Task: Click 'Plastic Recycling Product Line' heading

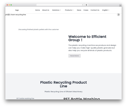Action: click(63, 84)
